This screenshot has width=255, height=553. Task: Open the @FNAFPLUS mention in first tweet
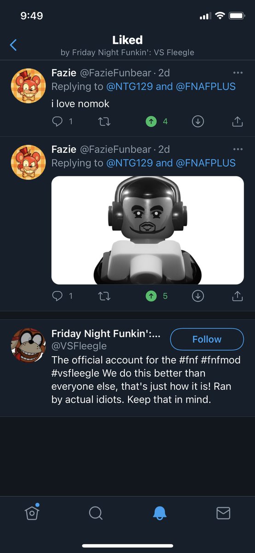(205, 87)
